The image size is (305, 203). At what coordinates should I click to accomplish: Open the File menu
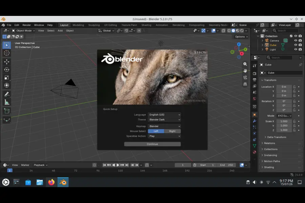pos(9,25)
